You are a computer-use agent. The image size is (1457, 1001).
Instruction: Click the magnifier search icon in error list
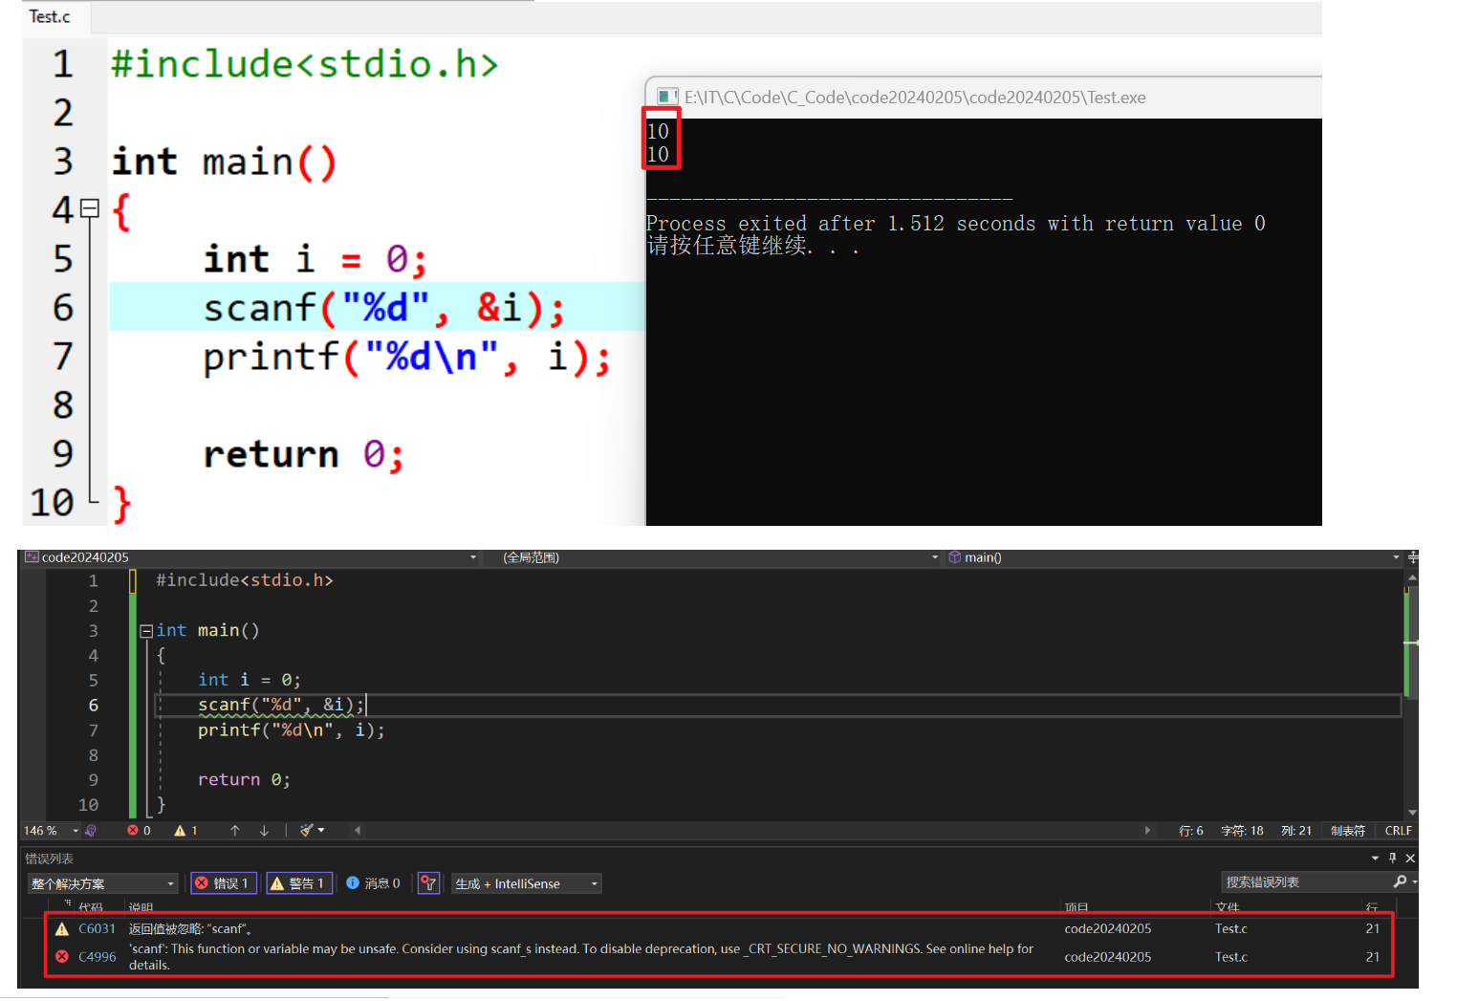click(x=1401, y=881)
